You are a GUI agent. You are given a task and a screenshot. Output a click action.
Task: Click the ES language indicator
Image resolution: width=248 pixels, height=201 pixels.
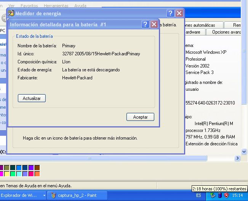point(198,195)
